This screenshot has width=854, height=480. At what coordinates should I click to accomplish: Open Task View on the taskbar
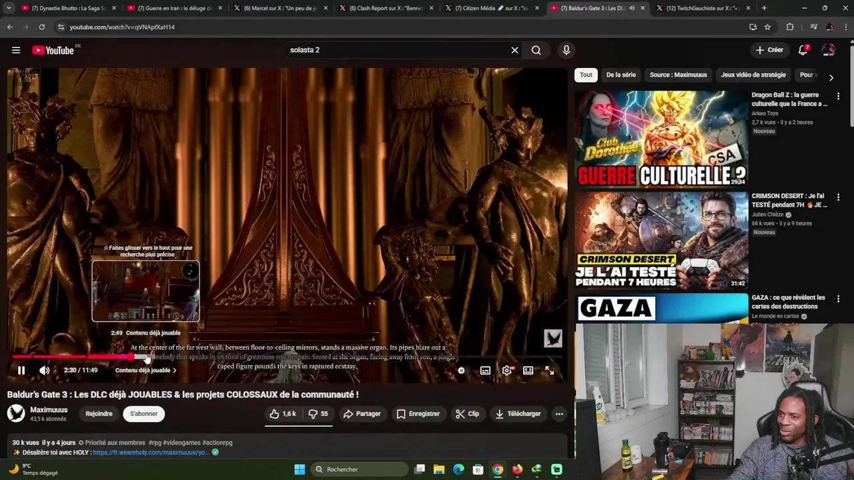click(x=420, y=469)
